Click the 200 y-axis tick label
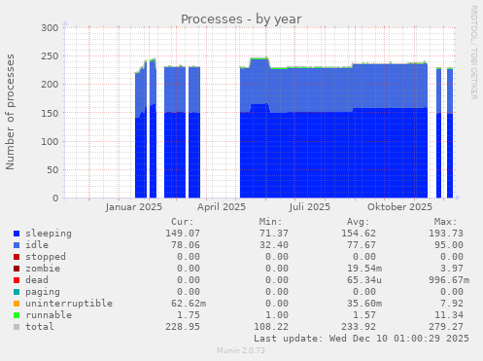 point(50,85)
